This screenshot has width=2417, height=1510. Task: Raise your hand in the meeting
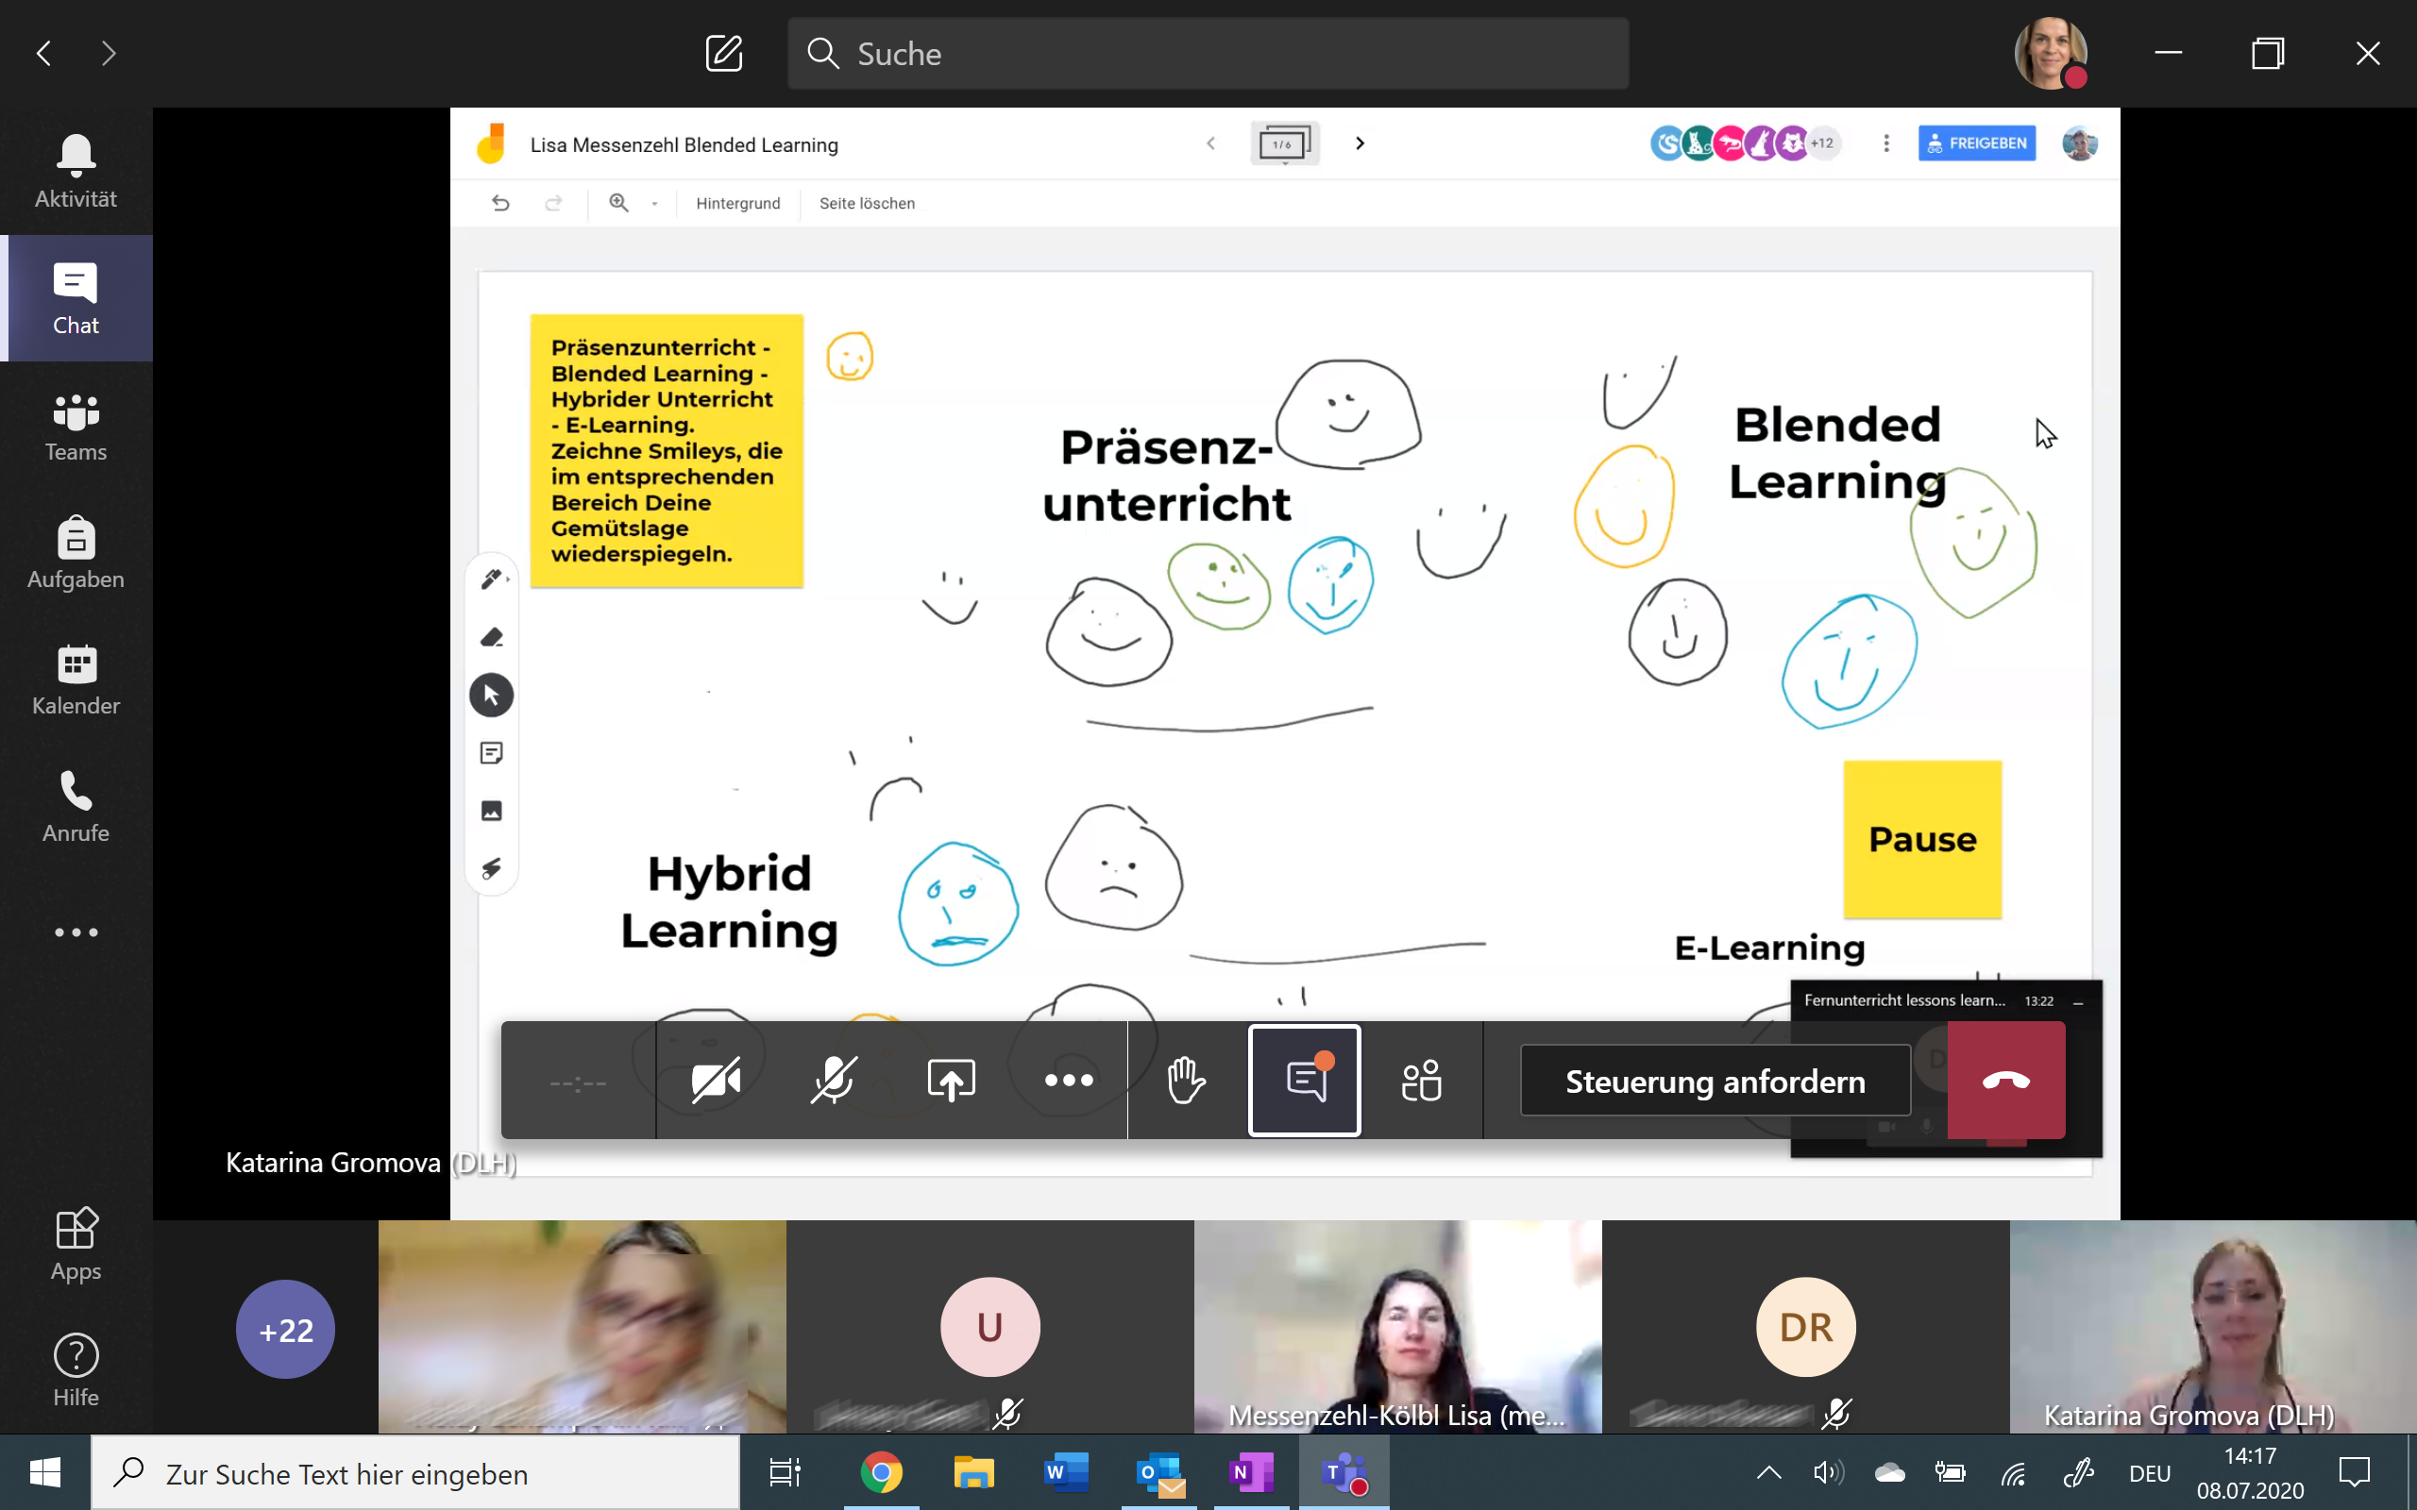(1187, 1080)
